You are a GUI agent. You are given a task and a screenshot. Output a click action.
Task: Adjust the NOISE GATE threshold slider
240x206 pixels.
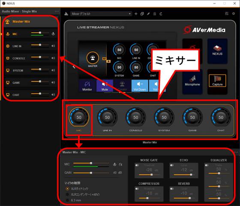click(149, 174)
